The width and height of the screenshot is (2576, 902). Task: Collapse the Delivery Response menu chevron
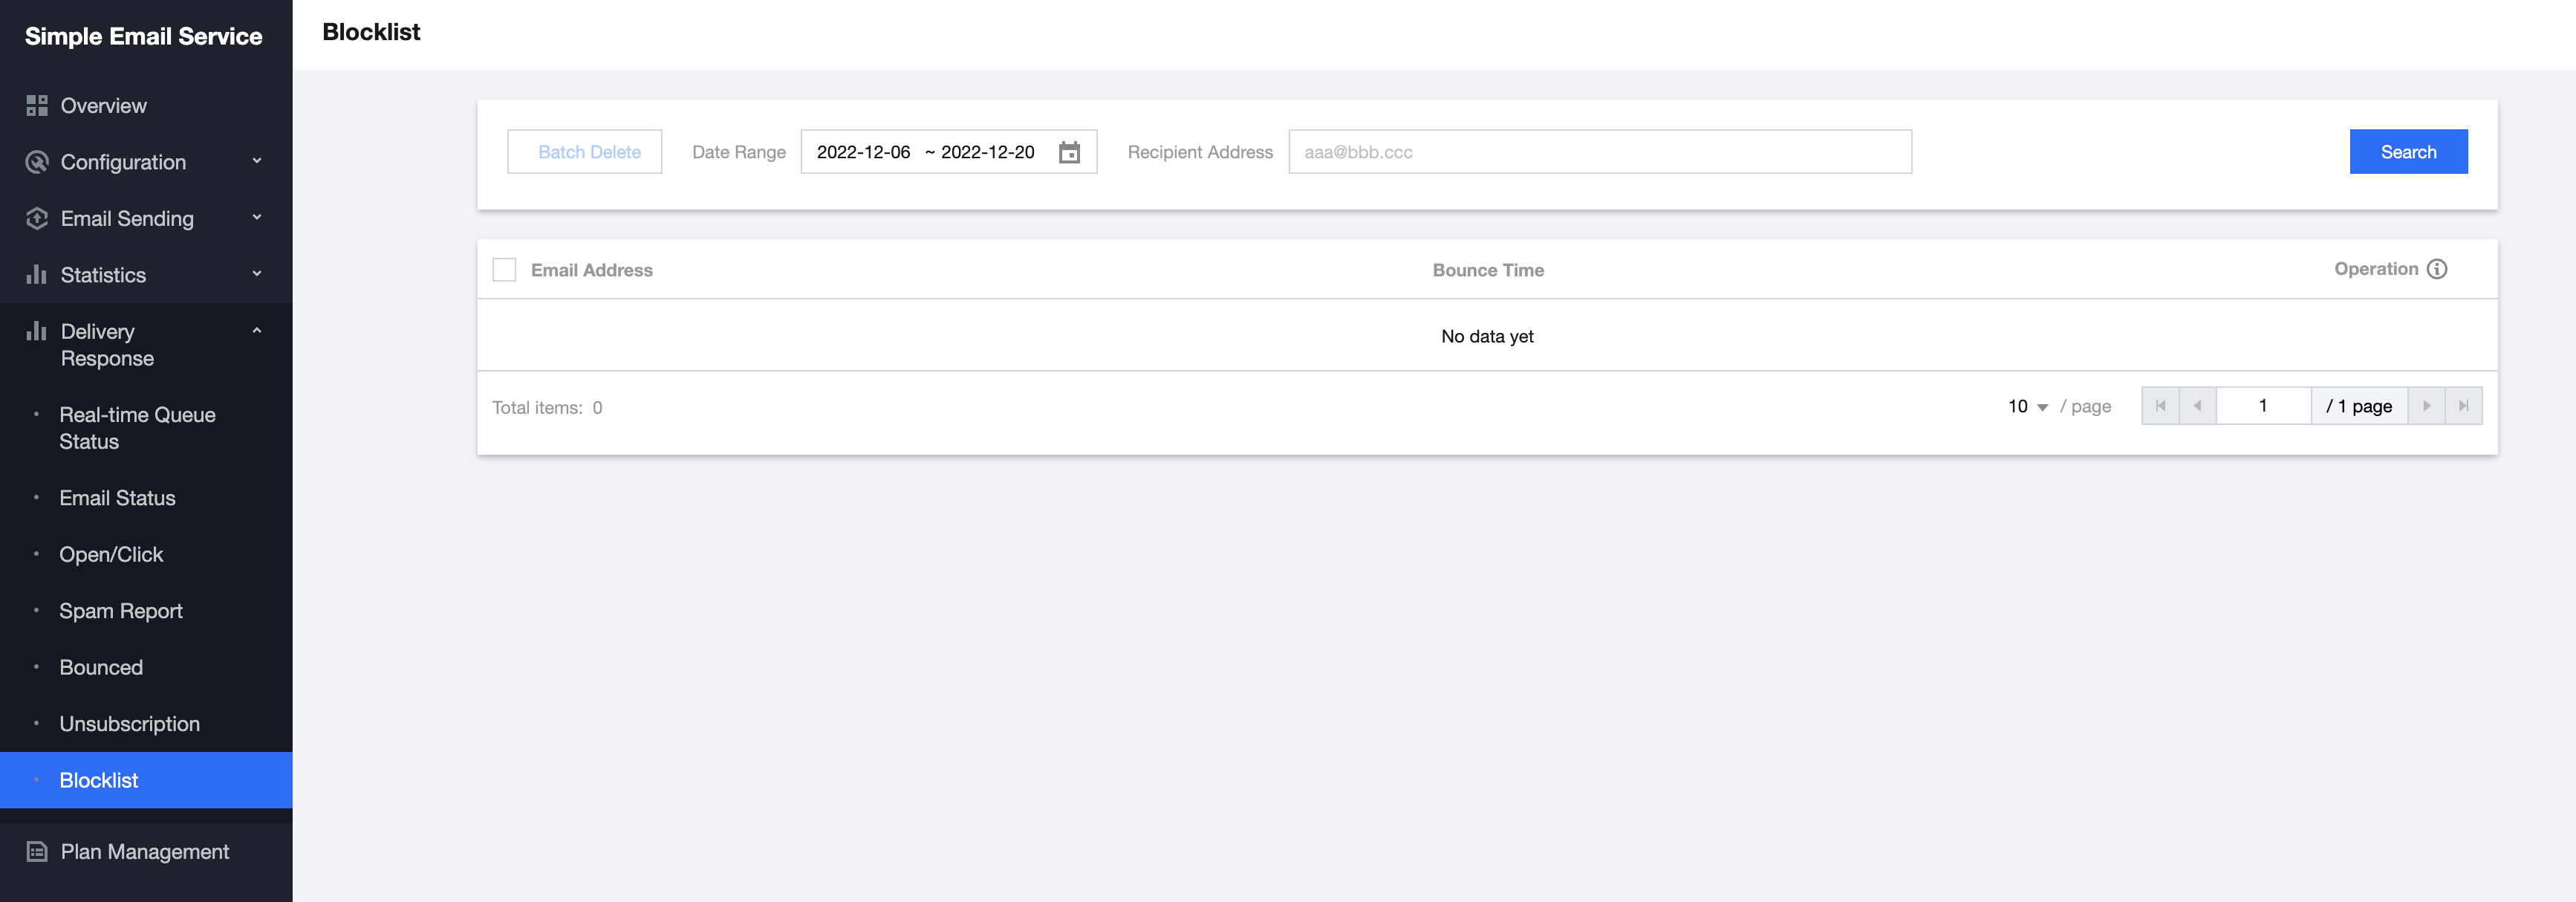(x=257, y=331)
